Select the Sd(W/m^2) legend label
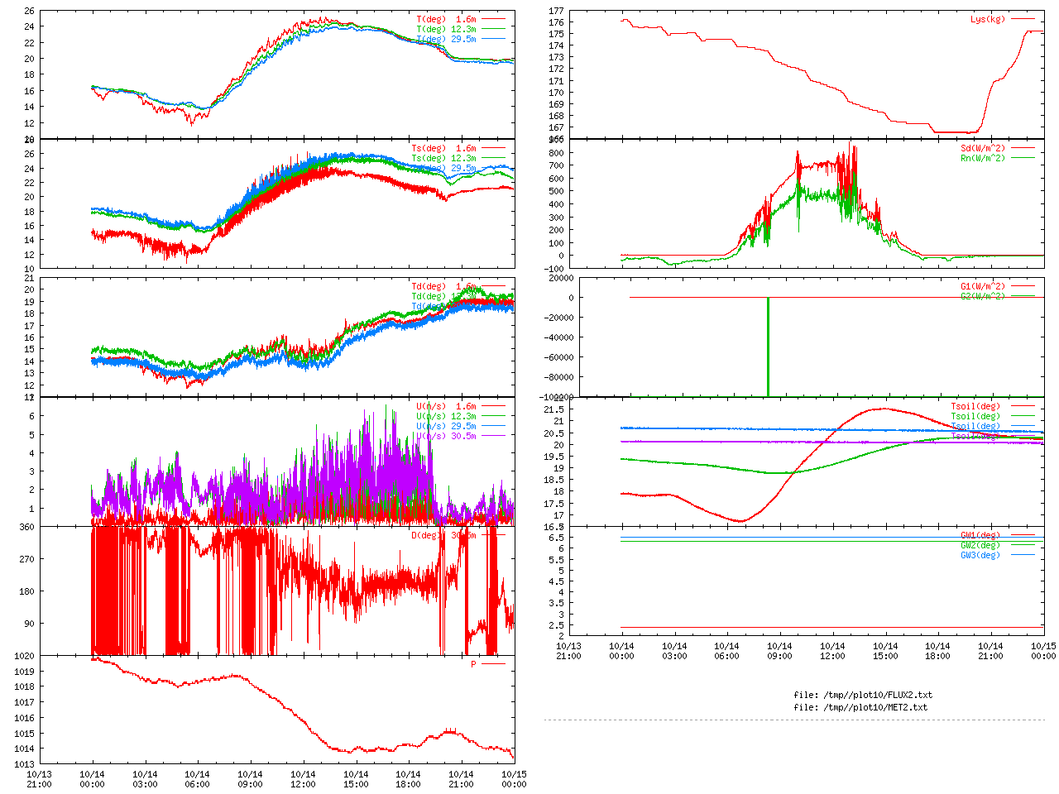Screen dimensions: 1059x794 [984, 149]
